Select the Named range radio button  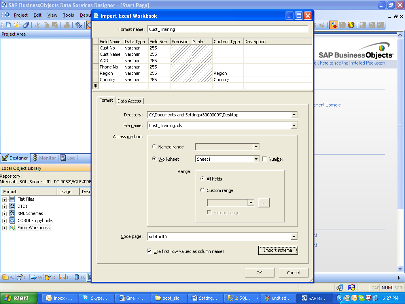pos(154,146)
